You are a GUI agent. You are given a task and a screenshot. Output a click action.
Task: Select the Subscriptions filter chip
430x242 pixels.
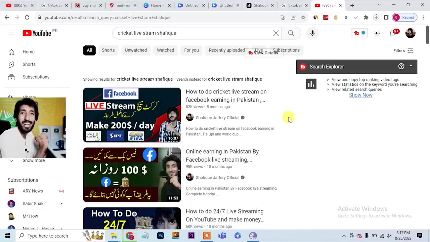(286, 50)
